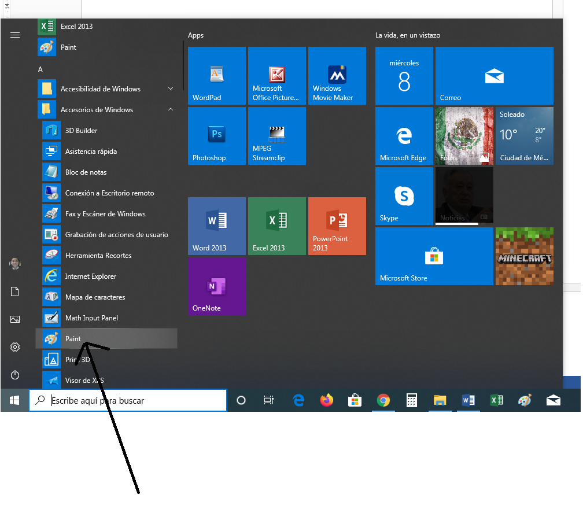Switch to Word on the taskbar

click(x=468, y=401)
